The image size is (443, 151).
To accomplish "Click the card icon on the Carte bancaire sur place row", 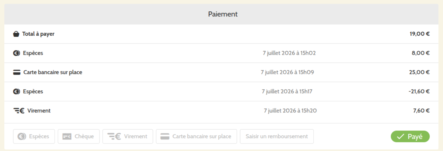I will tap(17, 72).
